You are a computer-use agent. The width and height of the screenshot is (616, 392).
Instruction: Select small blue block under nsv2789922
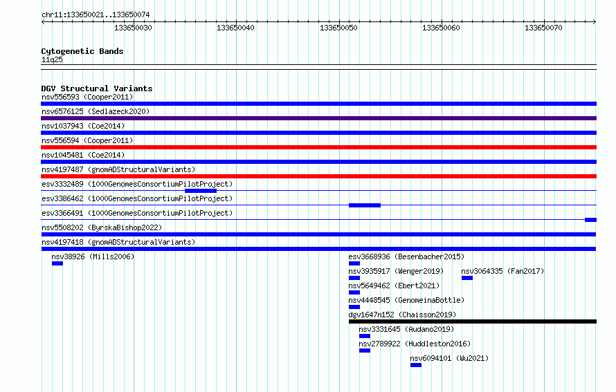tap(364, 351)
